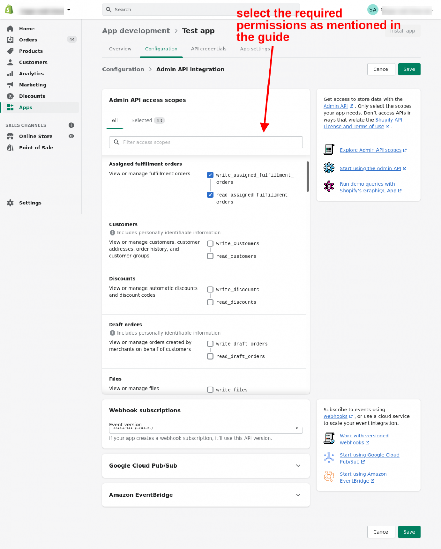The image size is (441, 549).
Task: Enable the read_customers checkbox
Action: (210, 256)
